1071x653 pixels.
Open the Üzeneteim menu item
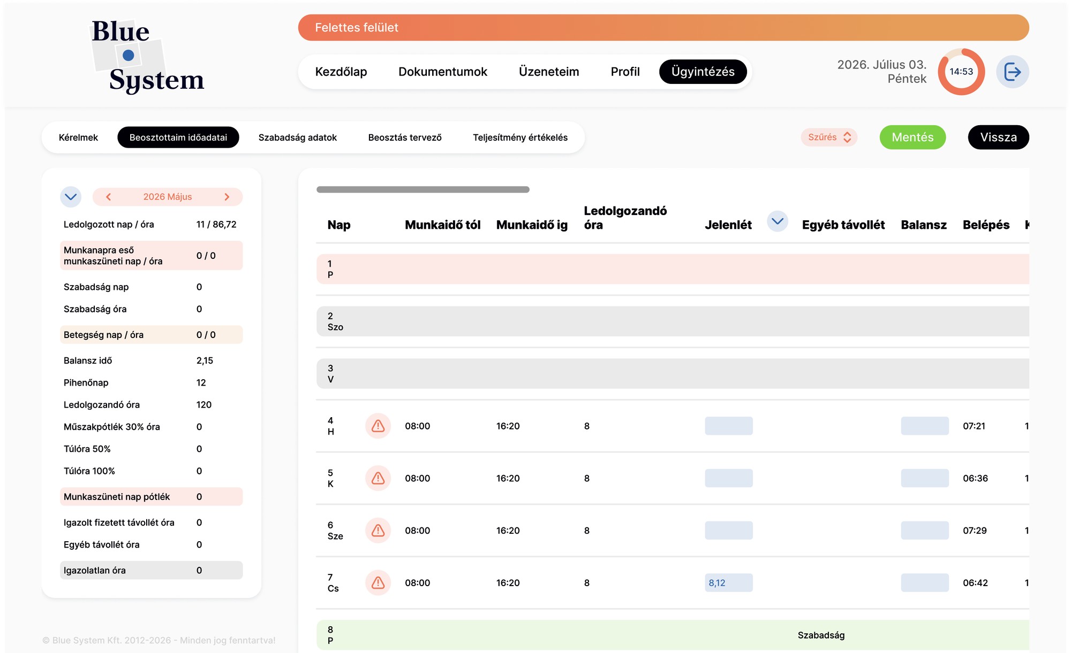(549, 72)
